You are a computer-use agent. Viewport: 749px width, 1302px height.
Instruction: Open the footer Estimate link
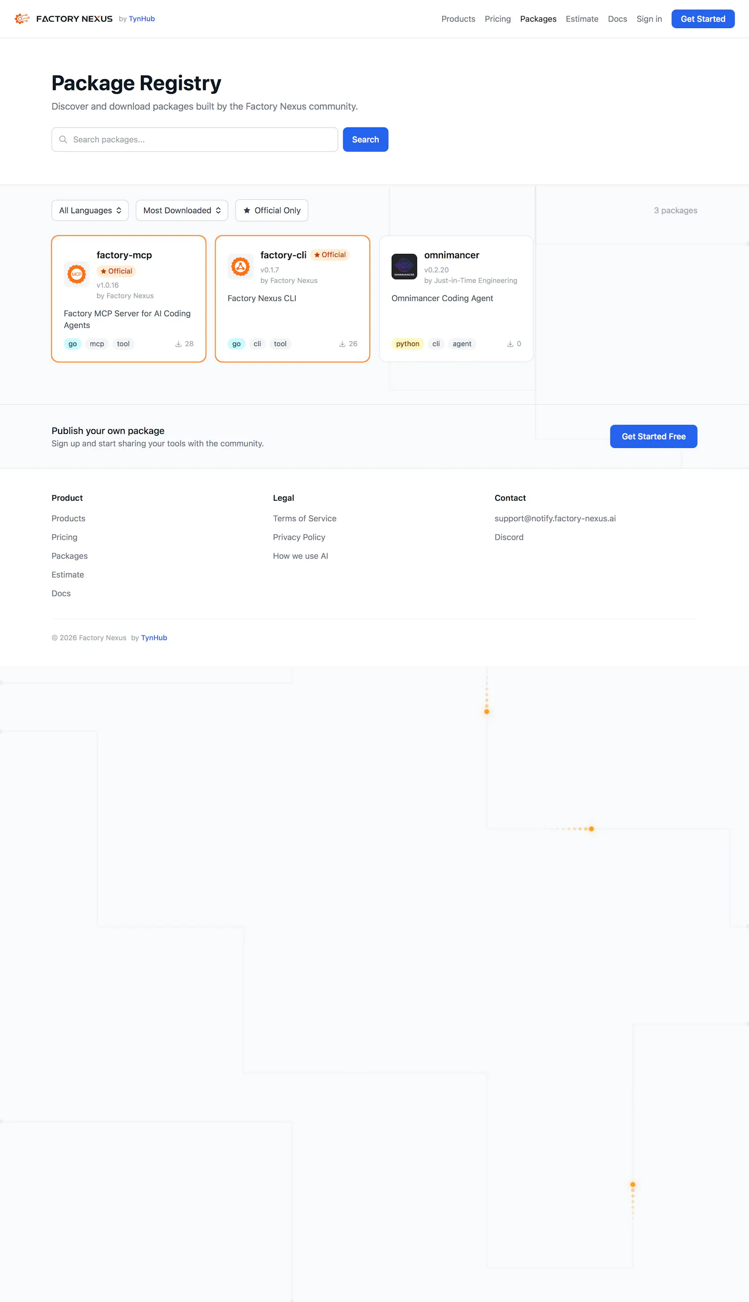click(67, 574)
